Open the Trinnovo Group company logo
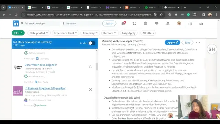Image resolution: width=220 pixels, height=124 pixels. pyautogui.click(x=18, y=68)
